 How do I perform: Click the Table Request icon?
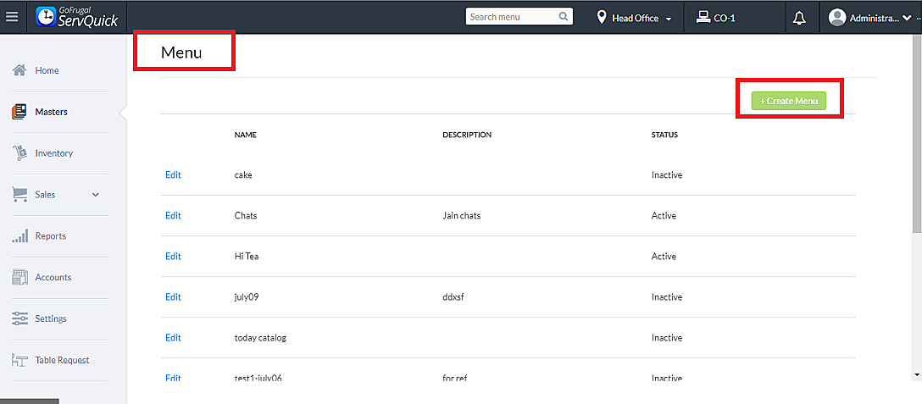tap(19, 360)
